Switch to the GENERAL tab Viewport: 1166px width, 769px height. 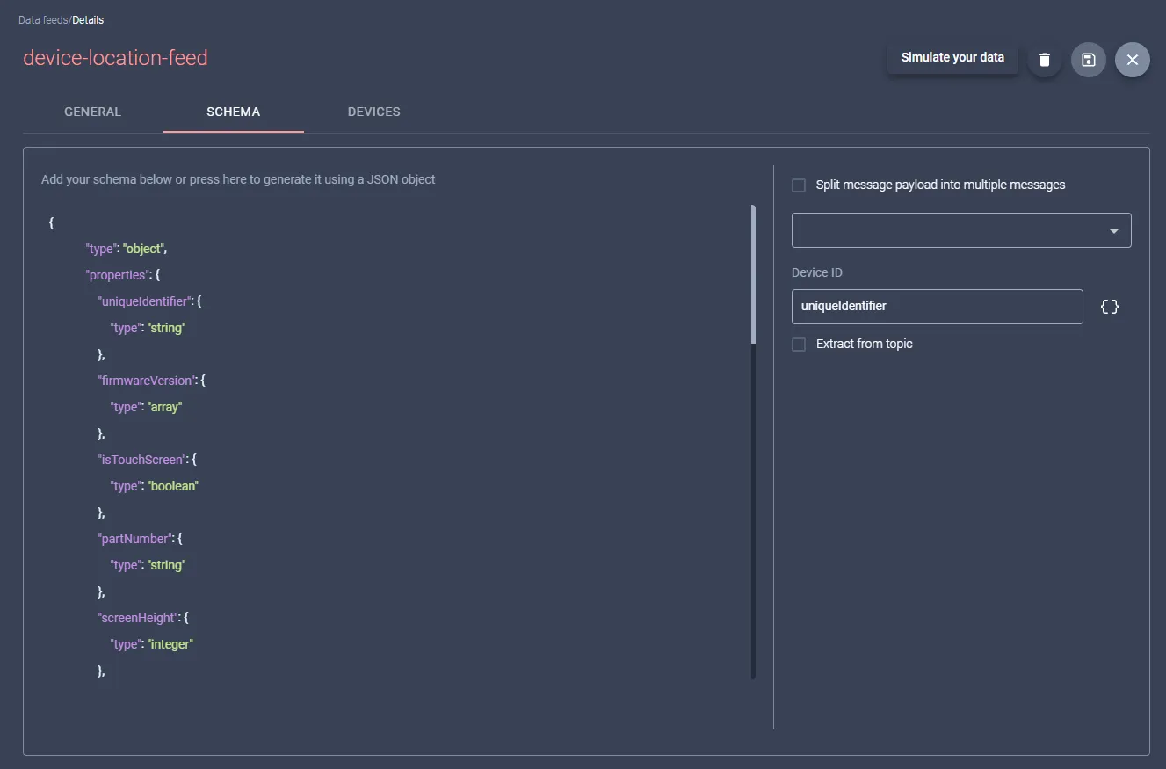pyautogui.click(x=93, y=112)
